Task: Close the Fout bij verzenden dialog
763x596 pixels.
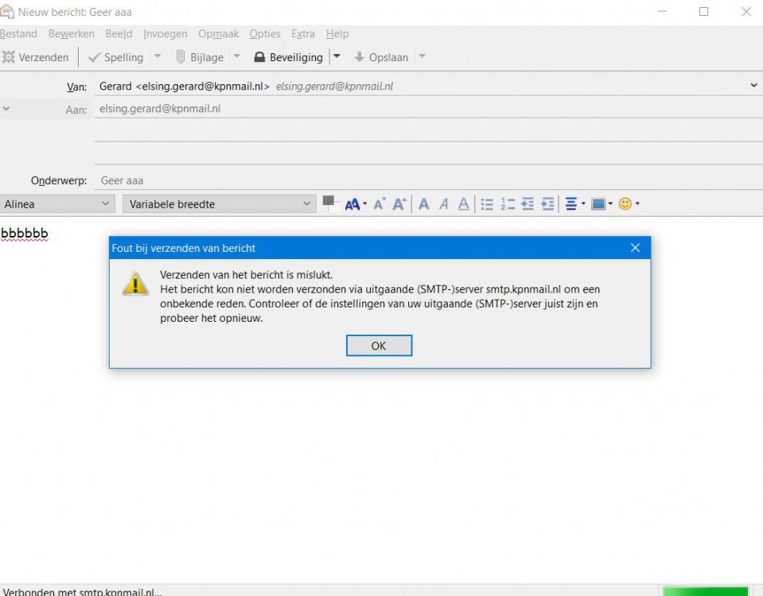Action: pyautogui.click(x=635, y=248)
